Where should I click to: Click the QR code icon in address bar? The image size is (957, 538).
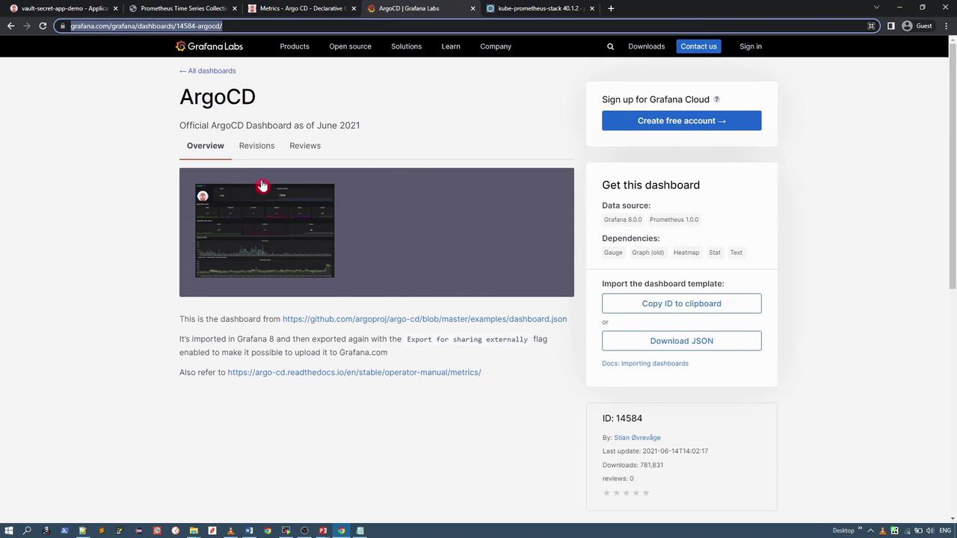coord(871,26)
